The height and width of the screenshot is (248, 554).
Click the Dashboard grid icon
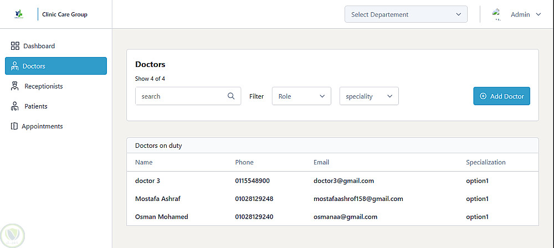(x=15, y=46)
